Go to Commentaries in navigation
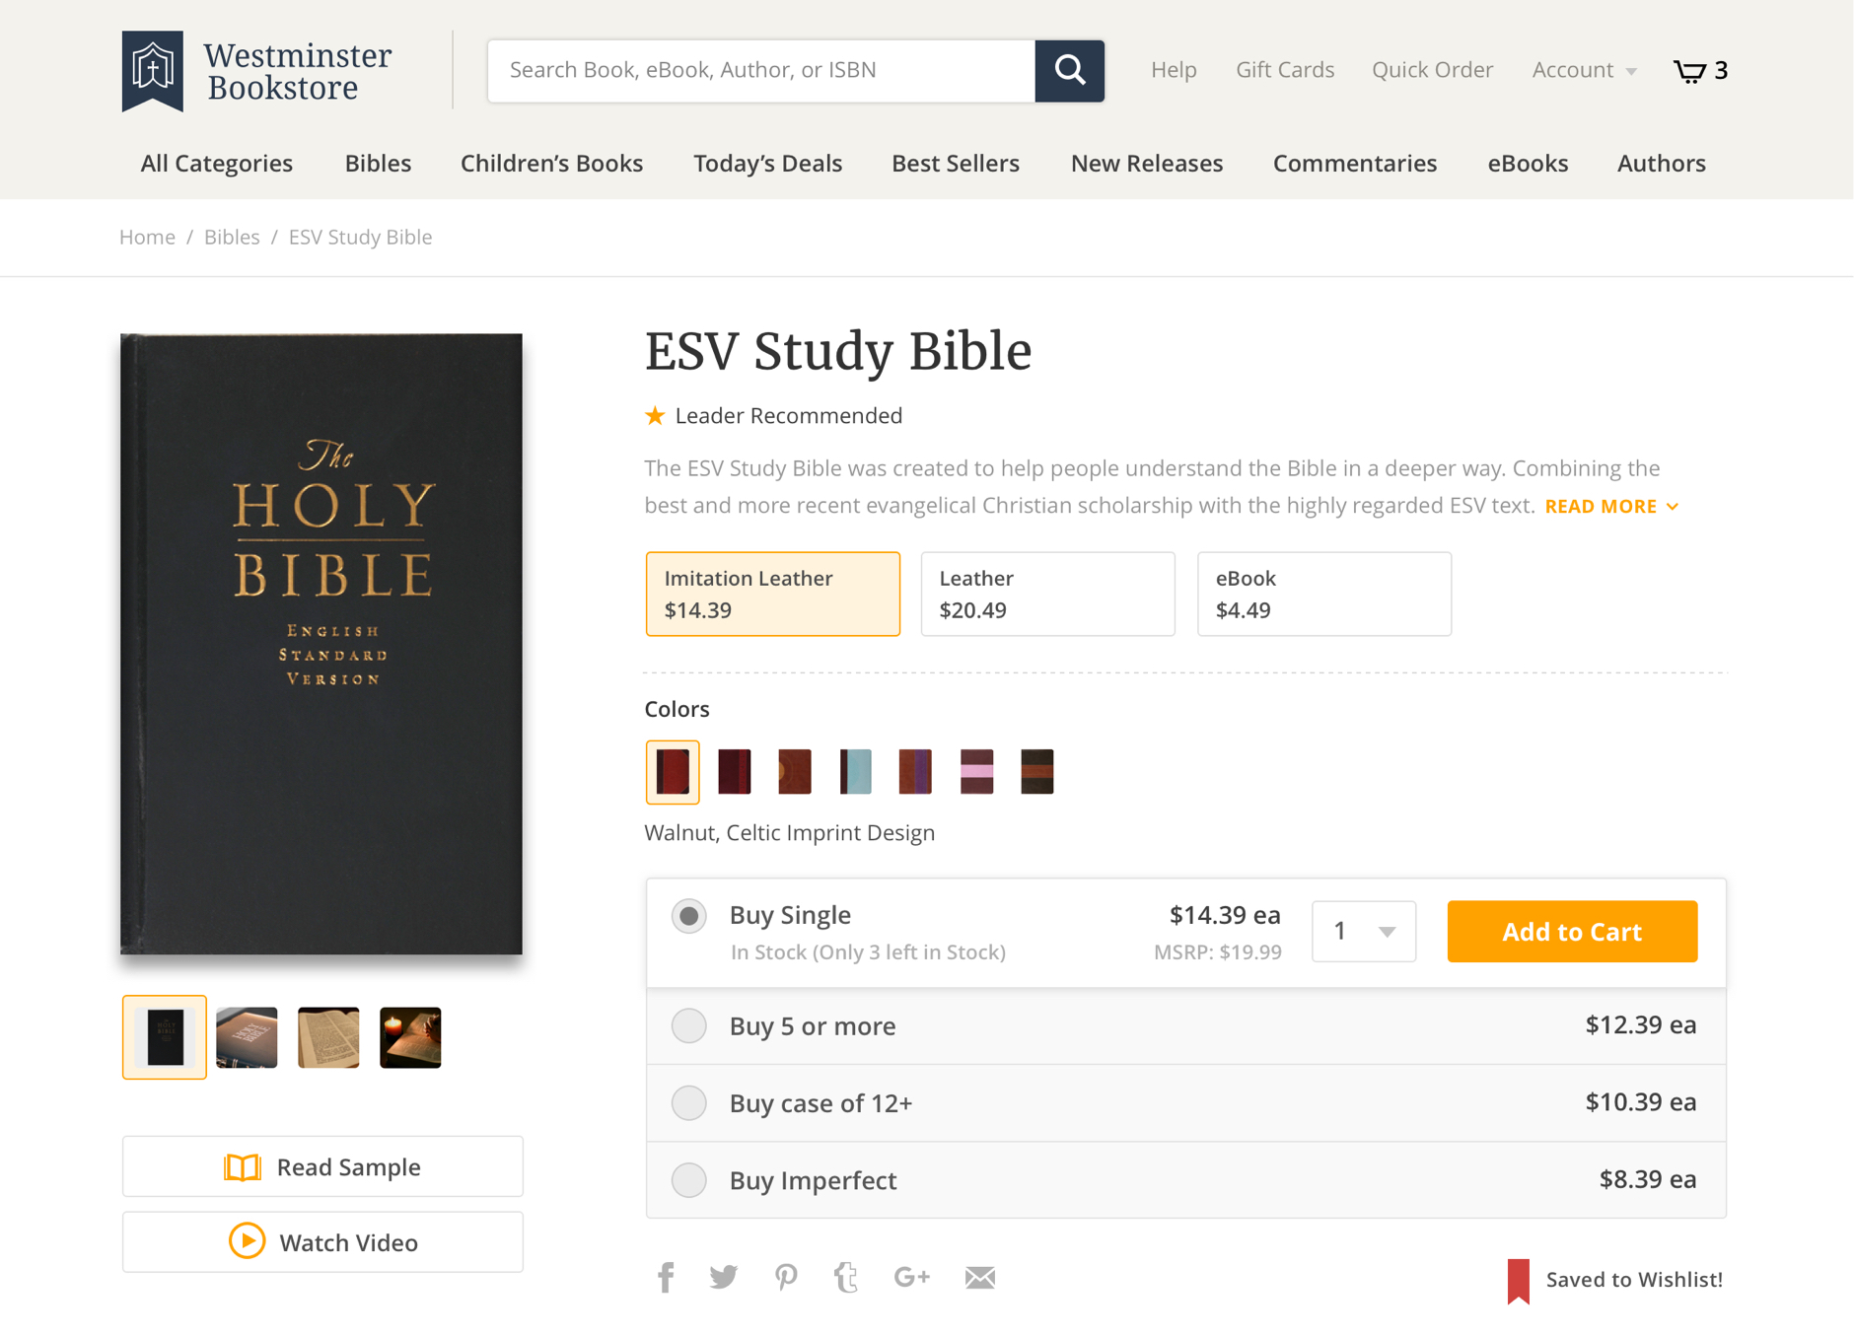The height and width of the screenshot is (1337, 1854). point(1354,163)
